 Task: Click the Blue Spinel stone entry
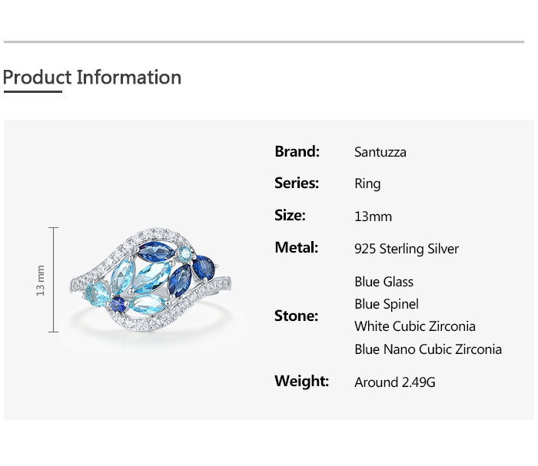387,304
